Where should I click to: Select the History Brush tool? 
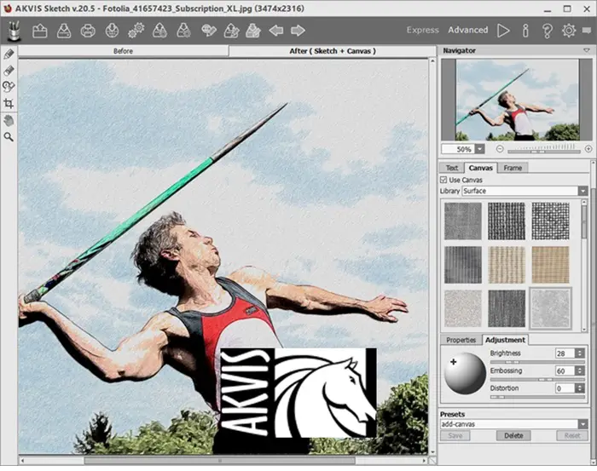click(9, 87)
